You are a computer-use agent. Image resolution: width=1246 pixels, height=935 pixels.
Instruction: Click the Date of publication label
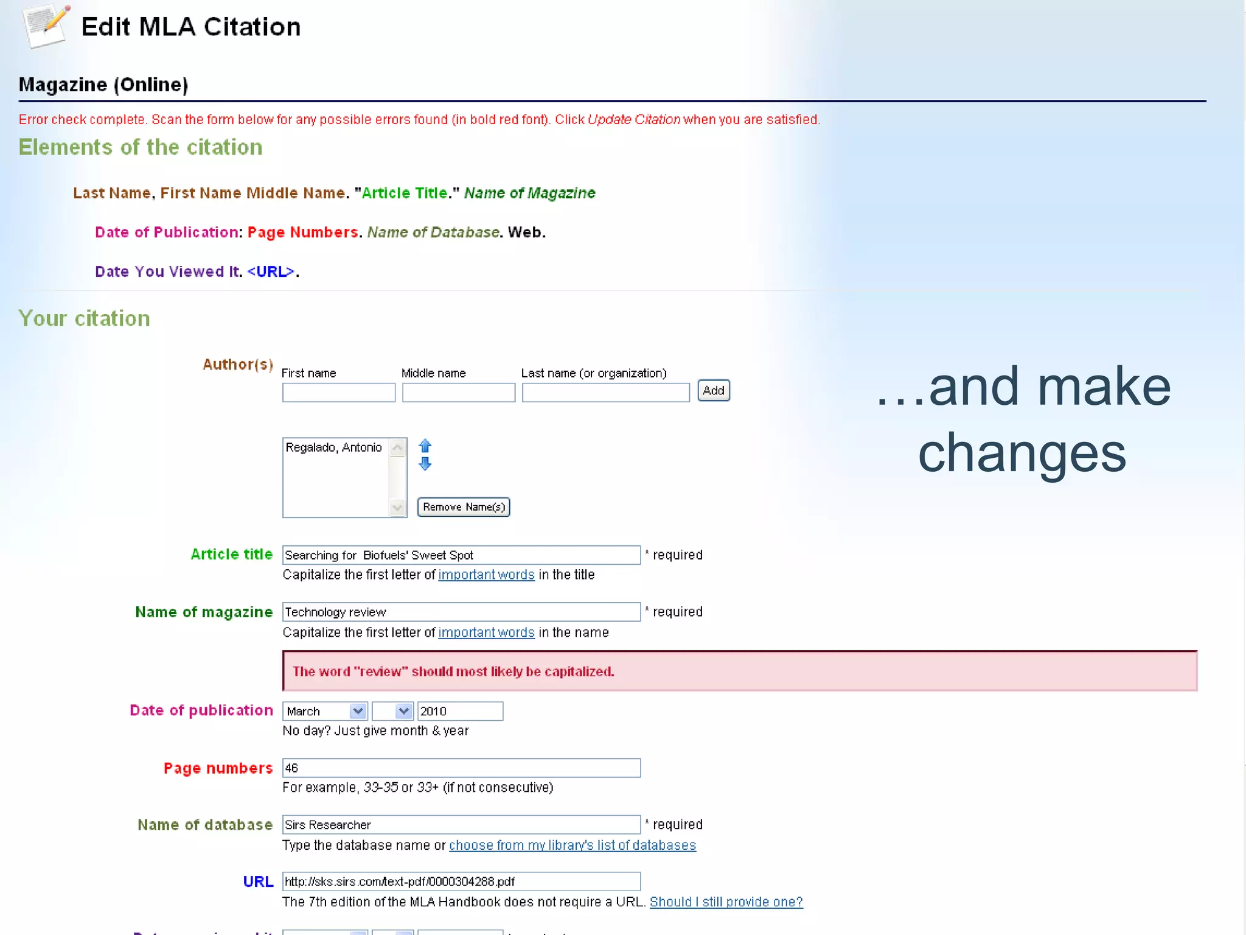201,710
